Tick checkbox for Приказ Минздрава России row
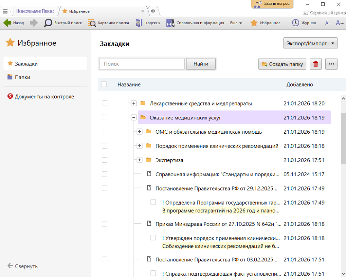 click(x=104, y=224)
